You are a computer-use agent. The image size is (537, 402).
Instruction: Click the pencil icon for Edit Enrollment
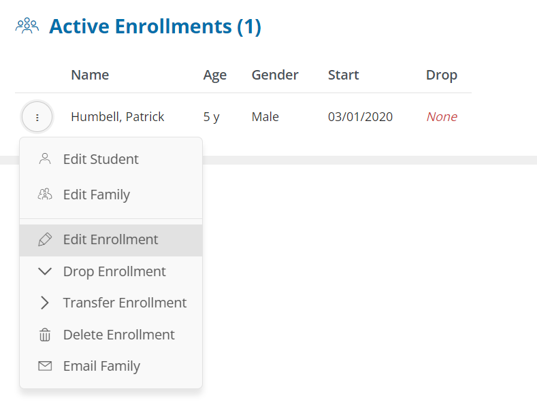pos(45,239)
